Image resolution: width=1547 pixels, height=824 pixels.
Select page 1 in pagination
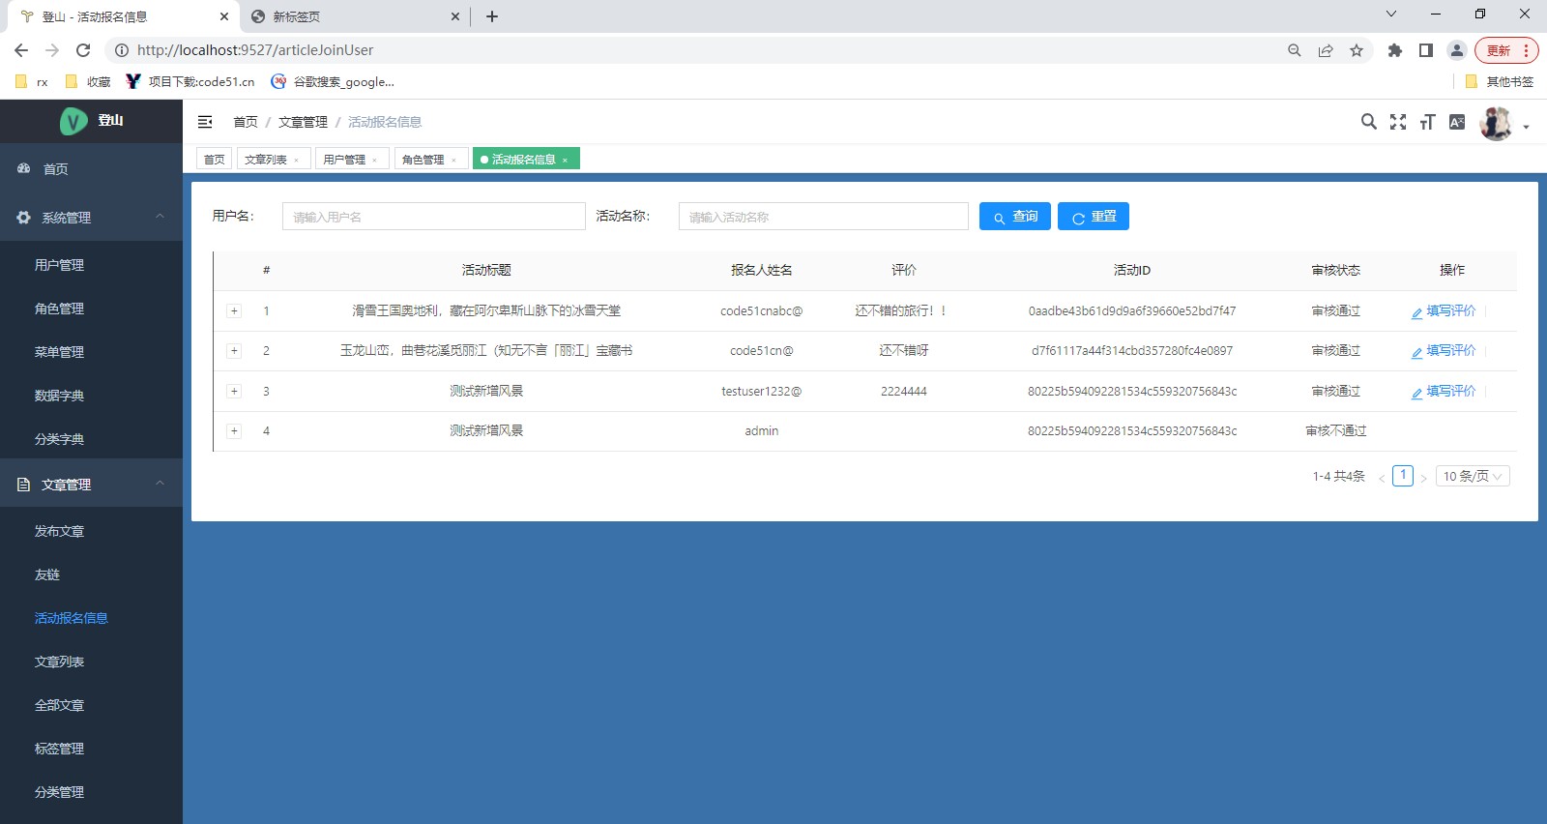click(x=1403, y=476)
